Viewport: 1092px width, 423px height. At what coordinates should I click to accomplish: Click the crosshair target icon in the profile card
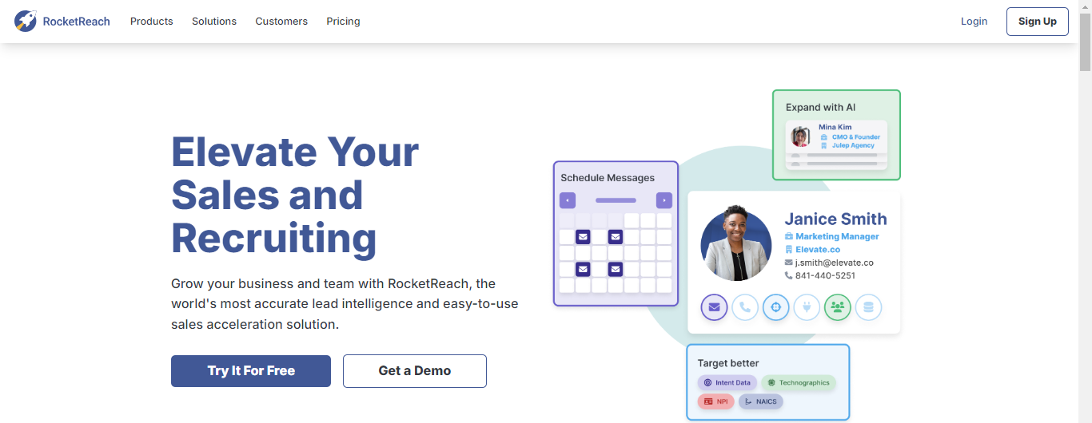(x=775, y=307)
